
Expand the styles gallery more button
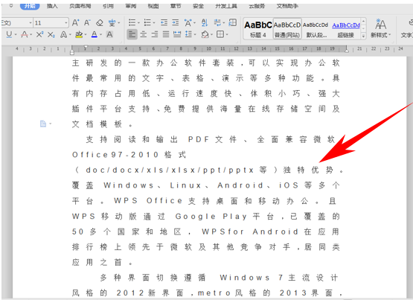point(363,36)
